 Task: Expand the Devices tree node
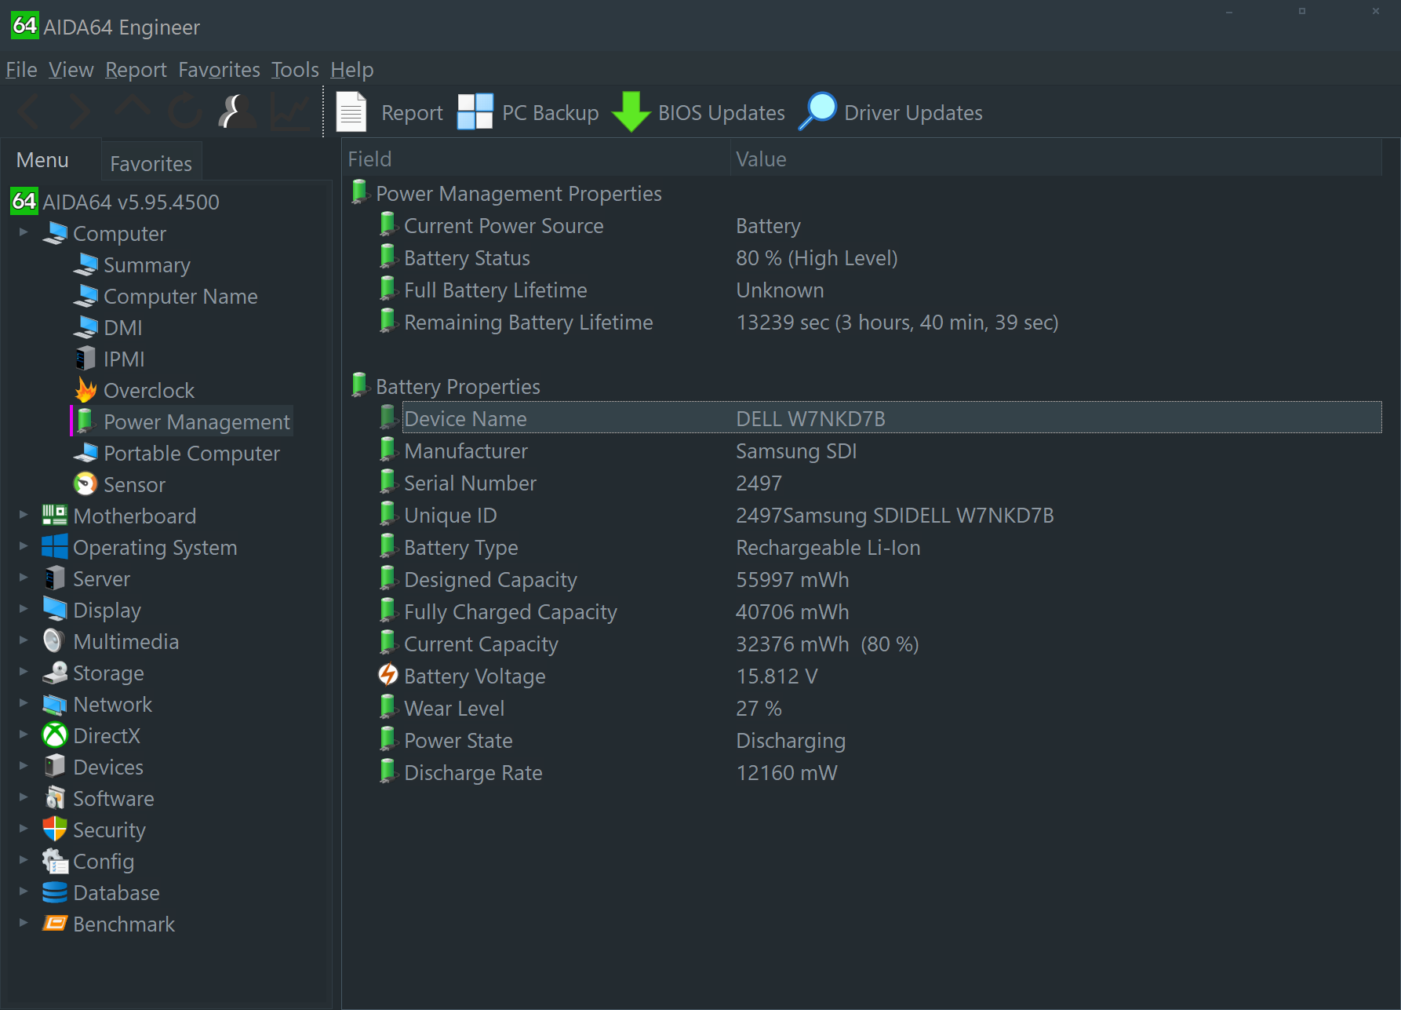point(24,766)
